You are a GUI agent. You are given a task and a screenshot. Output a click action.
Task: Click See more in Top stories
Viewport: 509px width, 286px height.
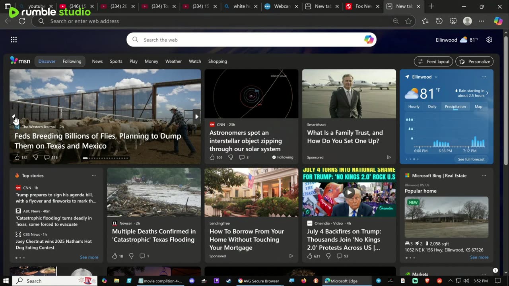click(x=89, y=257)
